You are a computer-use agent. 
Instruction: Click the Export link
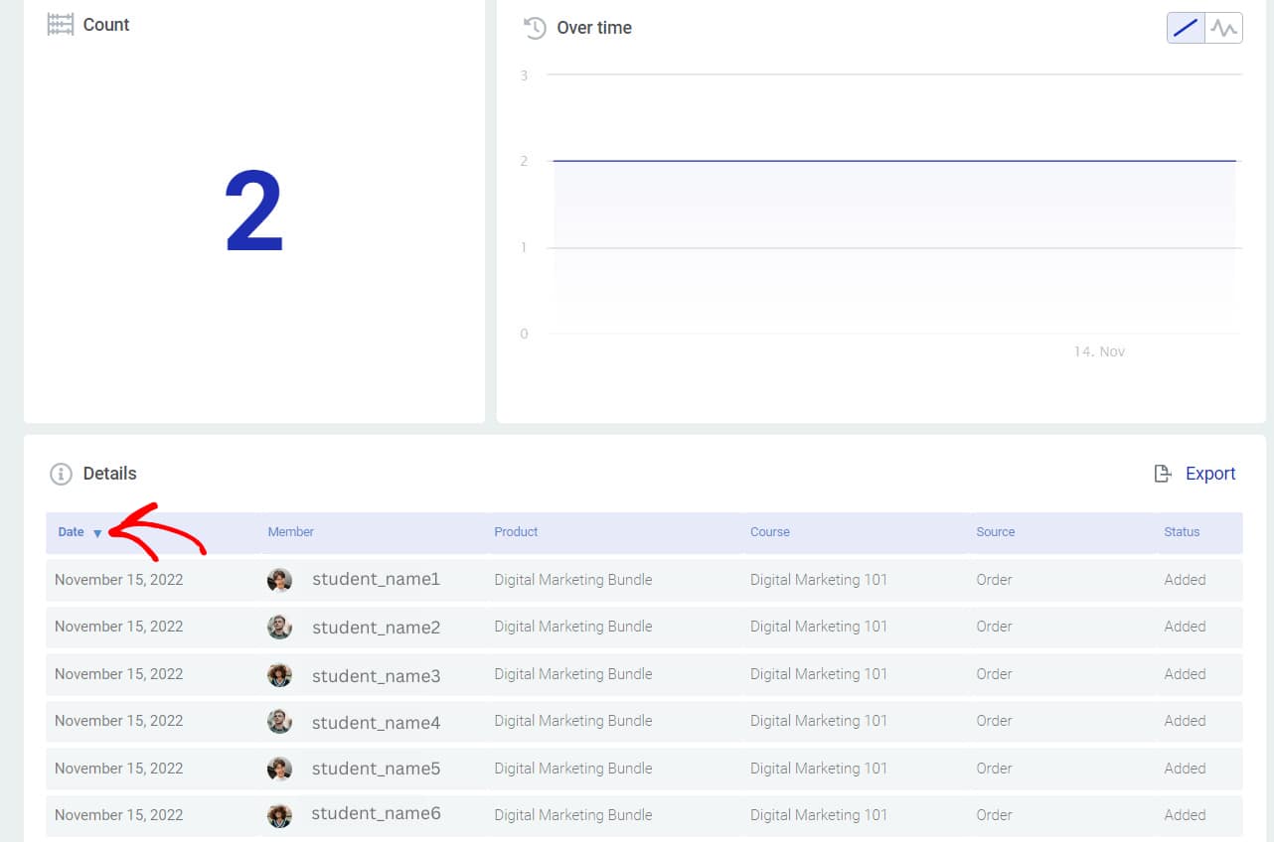point(1210,474)
